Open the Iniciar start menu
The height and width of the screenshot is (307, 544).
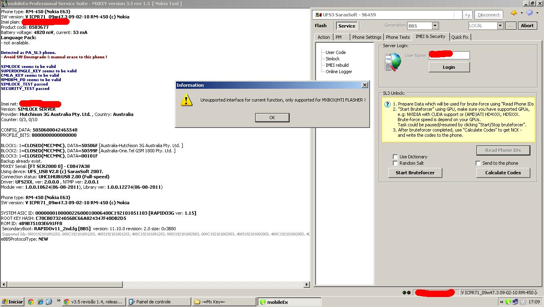(12, 302)
